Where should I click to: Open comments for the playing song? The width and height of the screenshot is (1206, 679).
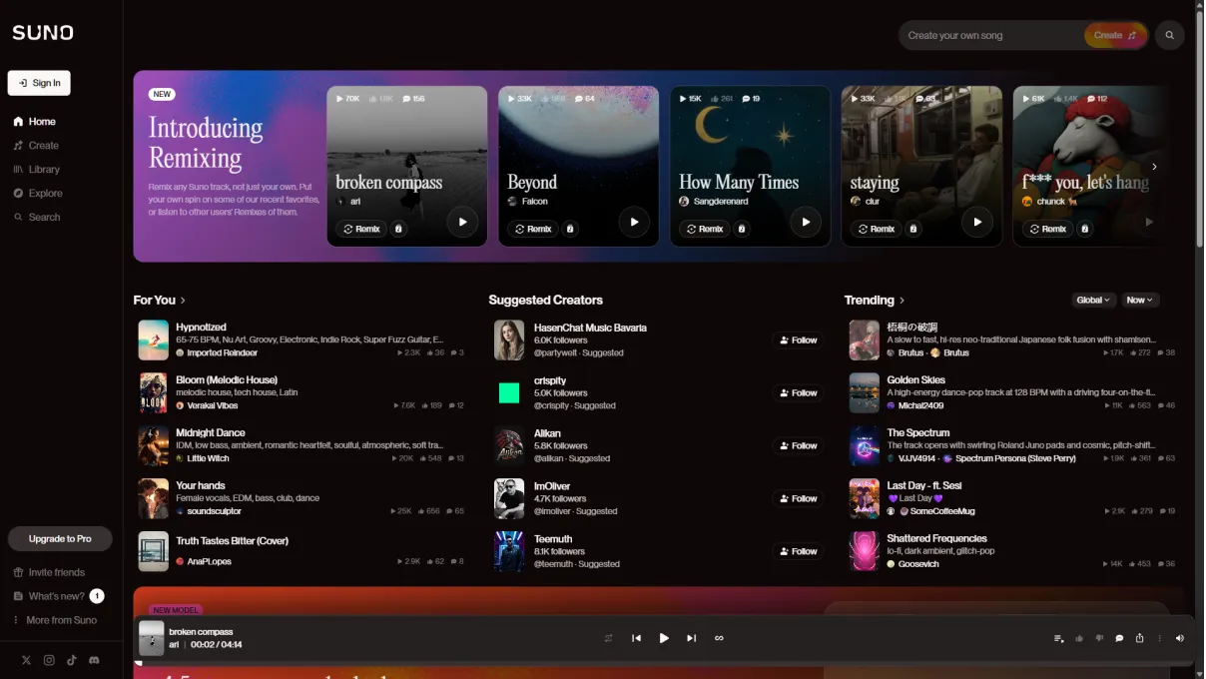coord(1119,638)
